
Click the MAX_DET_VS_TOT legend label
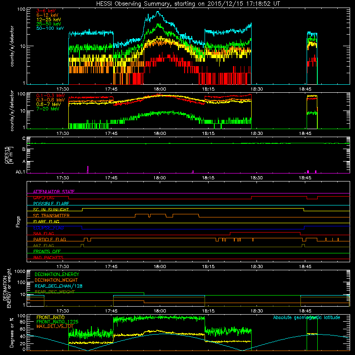point(55,326)
